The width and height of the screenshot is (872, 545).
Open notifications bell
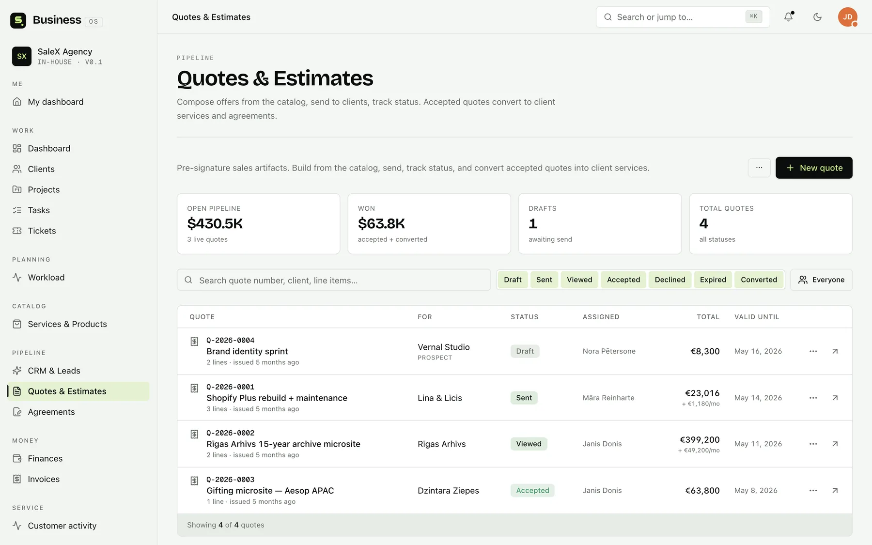click(x=789, y=17)
